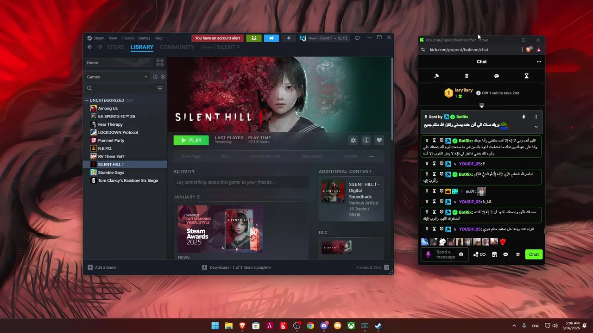593x333 pixels.
Task: Click the green Chat send button
Action: click(x=534, y=254)
